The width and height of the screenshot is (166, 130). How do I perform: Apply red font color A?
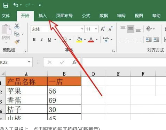coord(91,40)
